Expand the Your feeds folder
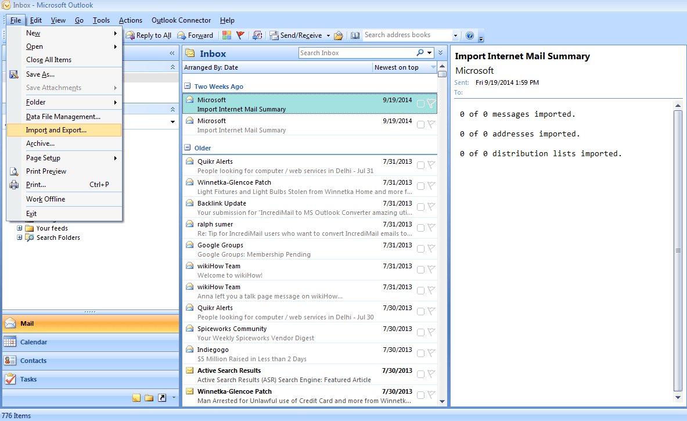 (19, 228)
